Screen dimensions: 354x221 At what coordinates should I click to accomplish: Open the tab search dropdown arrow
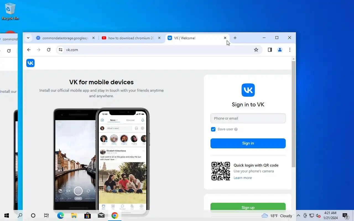(28, 38)
